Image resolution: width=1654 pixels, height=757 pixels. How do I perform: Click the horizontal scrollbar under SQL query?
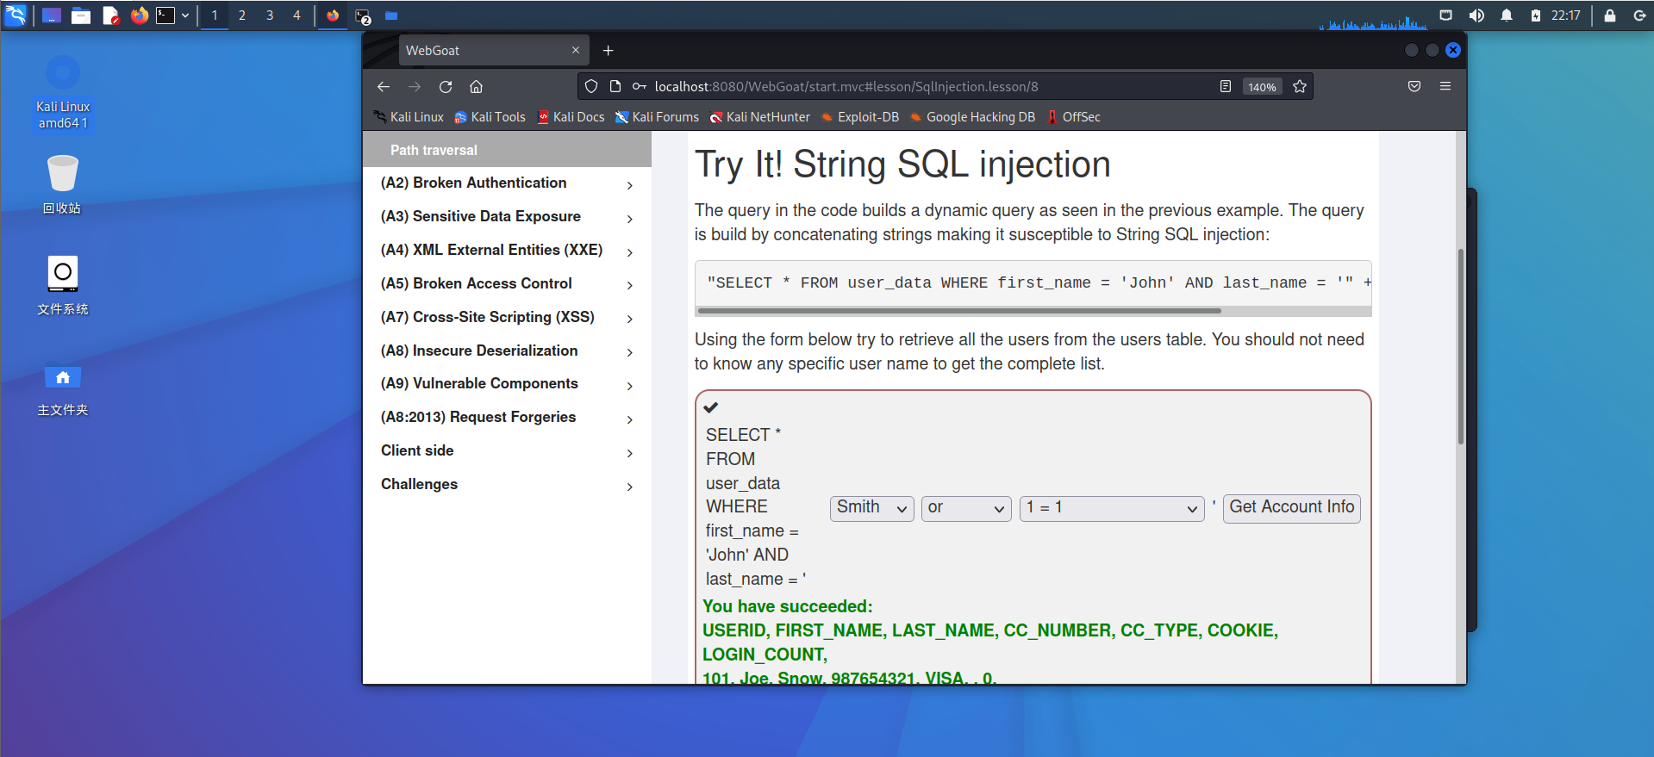pyautogui.click(x=958, y=311)
